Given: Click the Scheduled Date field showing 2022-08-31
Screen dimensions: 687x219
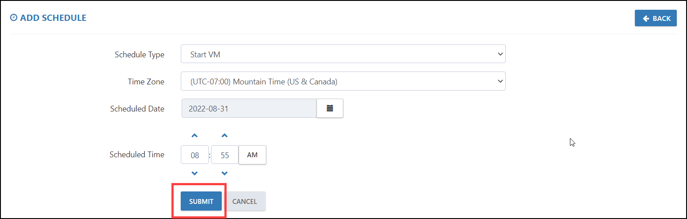Looking at the screenshot, I should click(249, 108).
